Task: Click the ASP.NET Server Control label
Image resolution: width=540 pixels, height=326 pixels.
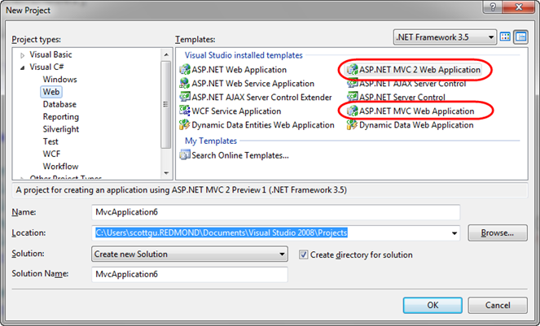Action: click(x=402, y=98)
